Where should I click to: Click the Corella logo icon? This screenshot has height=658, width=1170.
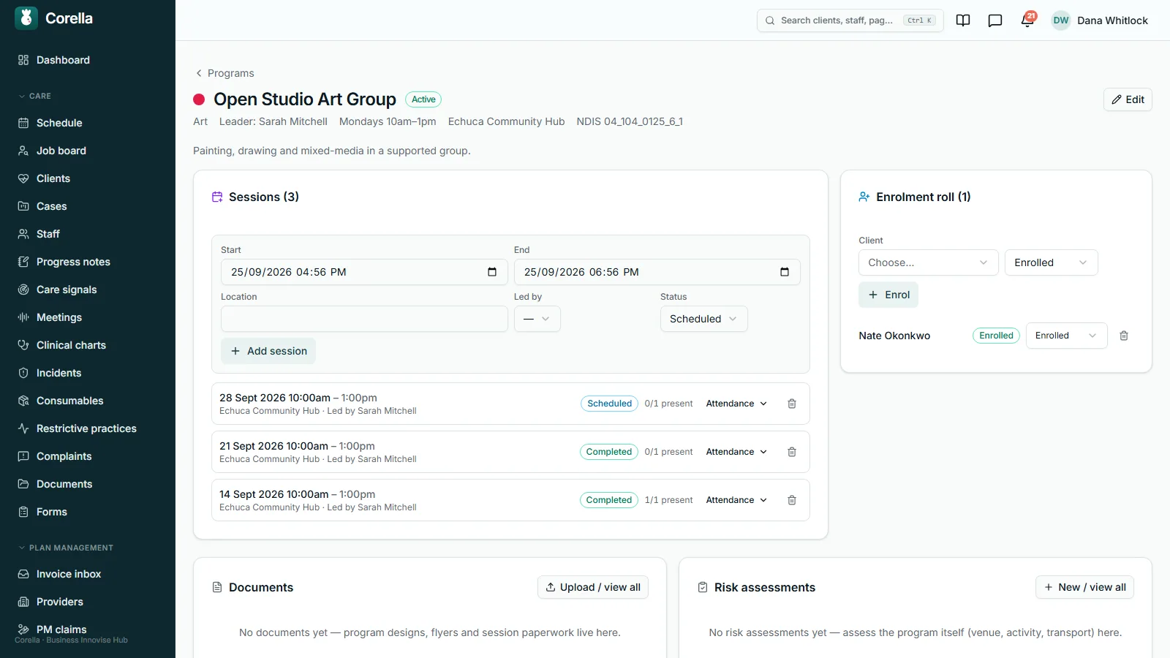coord(26,18)
